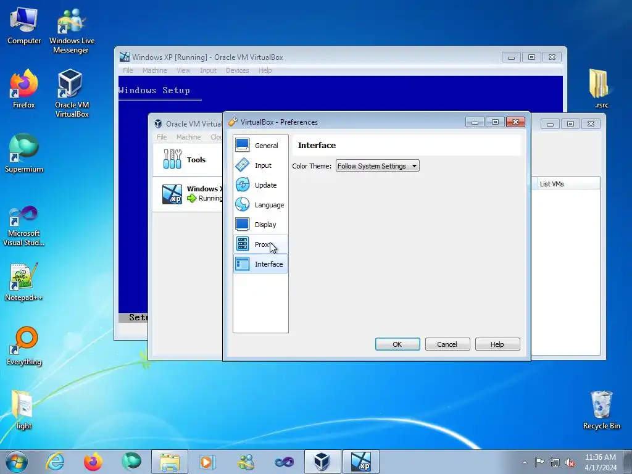Open Help menu in Windows XP VM window
This screenshot has width=632, height=474.
[x=265, y=70]
